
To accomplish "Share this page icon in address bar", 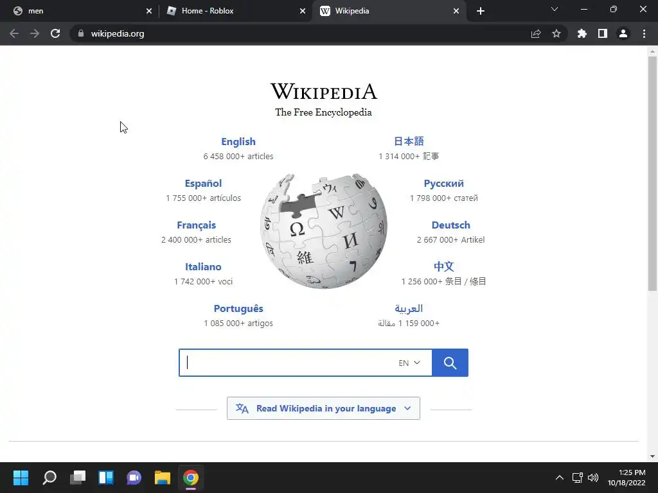I will [x=536, y=33].
